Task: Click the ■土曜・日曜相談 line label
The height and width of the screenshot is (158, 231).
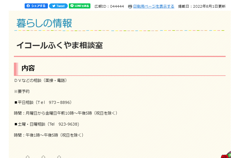Action: (30, 124)
